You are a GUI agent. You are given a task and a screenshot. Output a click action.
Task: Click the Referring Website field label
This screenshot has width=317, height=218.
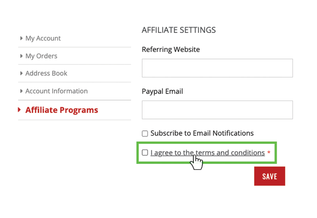pos(171,50)
